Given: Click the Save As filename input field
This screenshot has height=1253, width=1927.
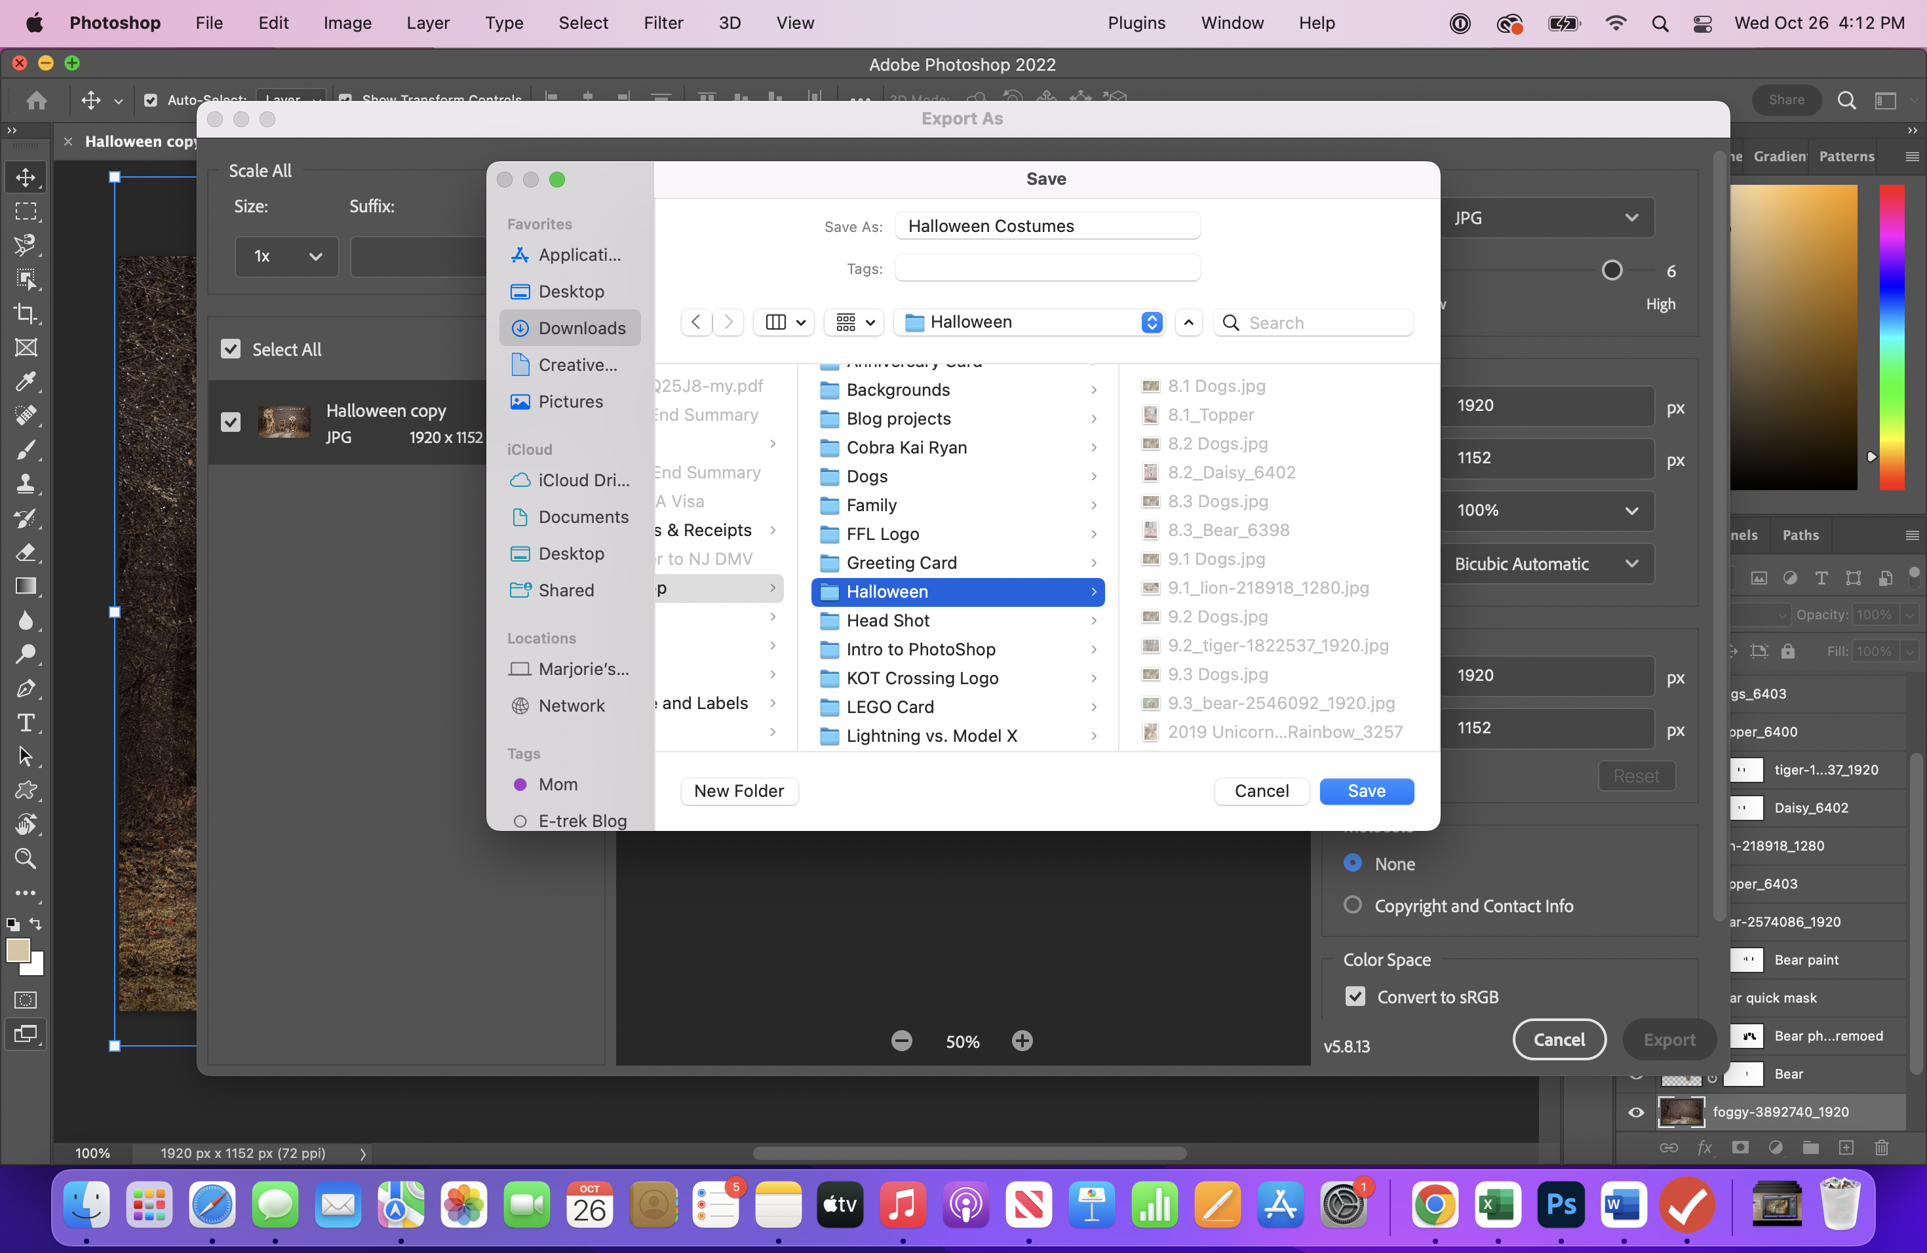Looking at the screenshot, I should point(1049,226).
